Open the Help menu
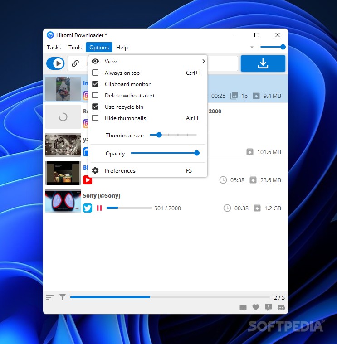337x344 pixels. 122,48
